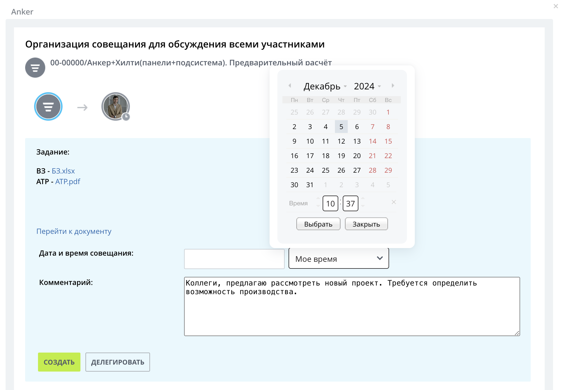Increase the hour with up arrow

pyautogui.click(x=318, y=198)
